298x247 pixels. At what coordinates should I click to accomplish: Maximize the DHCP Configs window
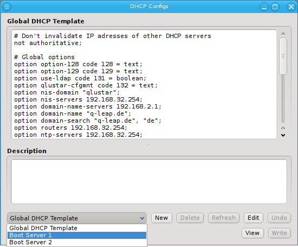275,7
